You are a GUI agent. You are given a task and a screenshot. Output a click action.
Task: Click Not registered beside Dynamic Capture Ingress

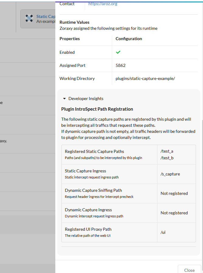tap(174, 213)
